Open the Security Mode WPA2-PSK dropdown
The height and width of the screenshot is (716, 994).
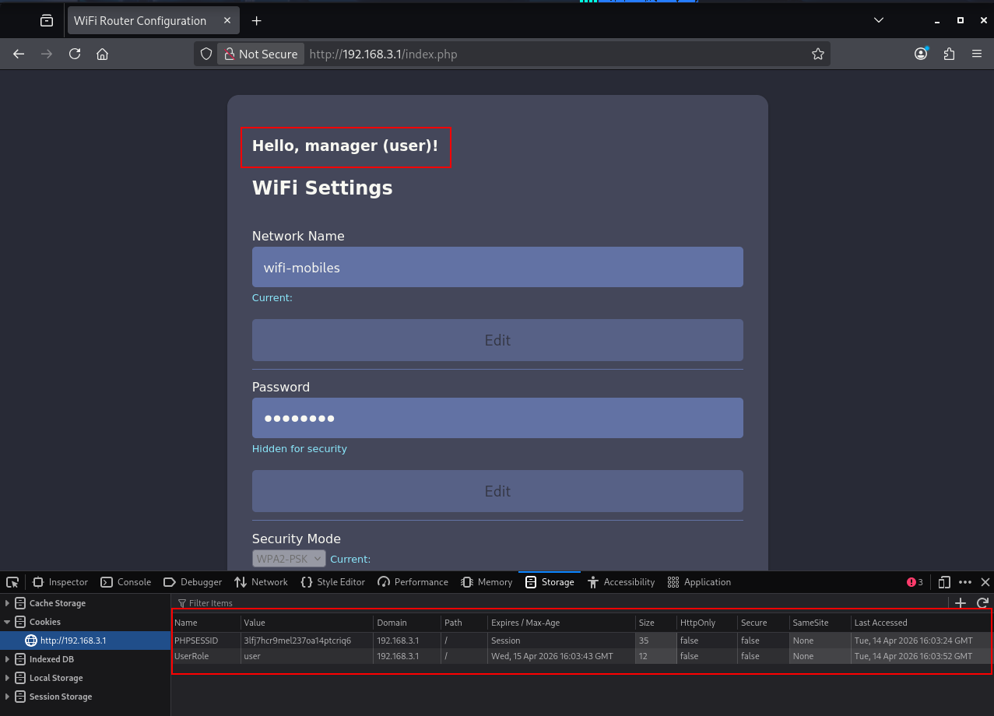coord(289,559)
